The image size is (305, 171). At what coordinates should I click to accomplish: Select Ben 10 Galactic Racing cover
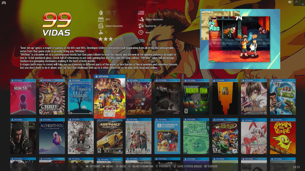click(225, 136)
